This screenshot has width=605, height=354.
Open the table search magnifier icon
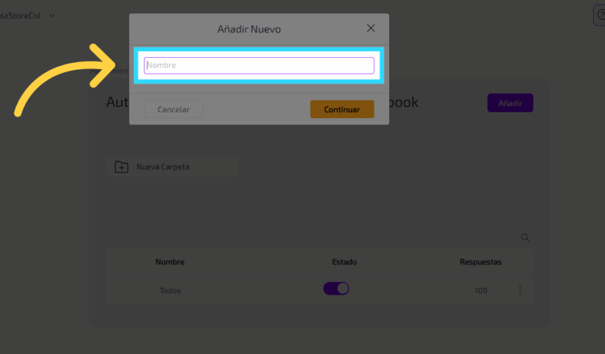pos(525,238)
